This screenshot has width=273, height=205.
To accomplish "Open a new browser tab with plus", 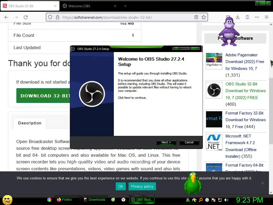I will tap(125, 6).
